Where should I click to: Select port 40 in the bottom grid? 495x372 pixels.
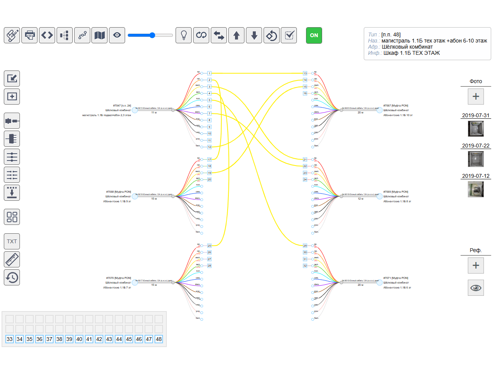click(79, 339)
